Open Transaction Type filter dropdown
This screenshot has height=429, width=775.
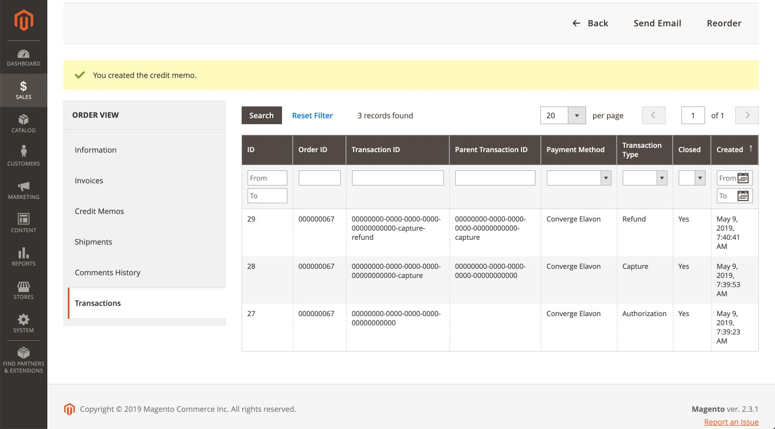point(645,178)
